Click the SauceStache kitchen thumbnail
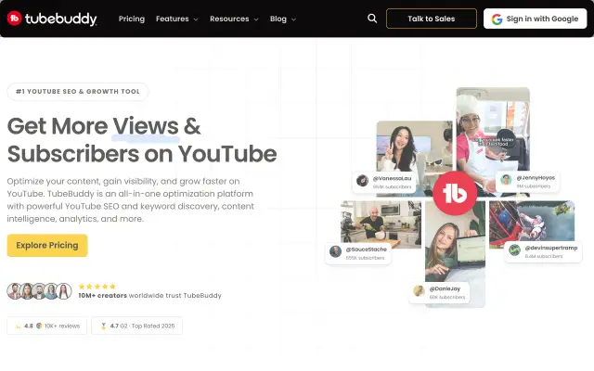 381,223
